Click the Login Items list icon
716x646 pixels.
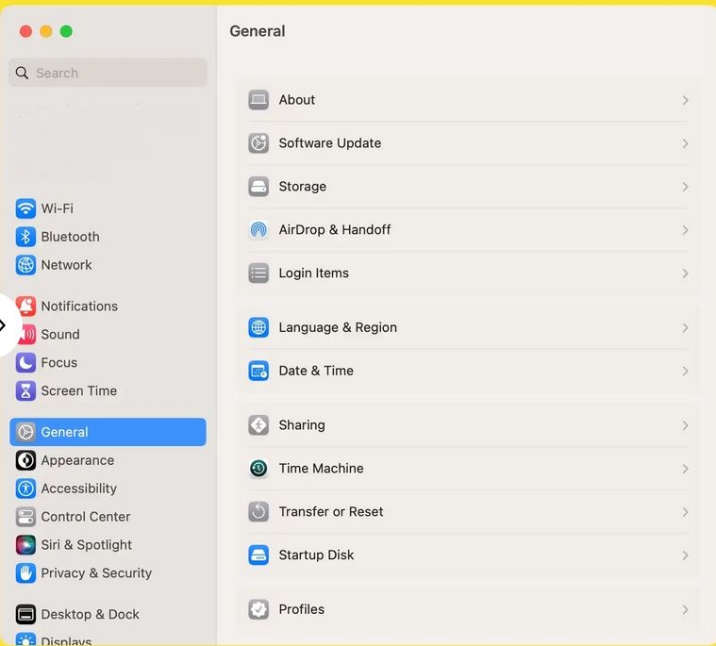pos(258,273)
